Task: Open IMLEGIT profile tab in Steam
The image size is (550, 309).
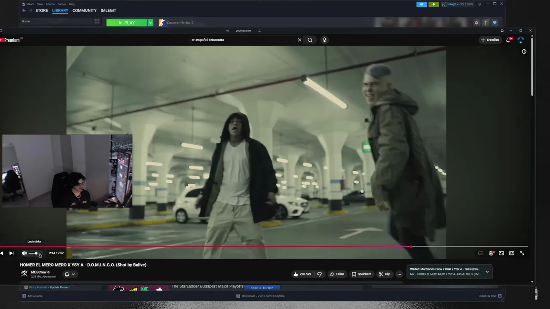Action: click(108, 11)
